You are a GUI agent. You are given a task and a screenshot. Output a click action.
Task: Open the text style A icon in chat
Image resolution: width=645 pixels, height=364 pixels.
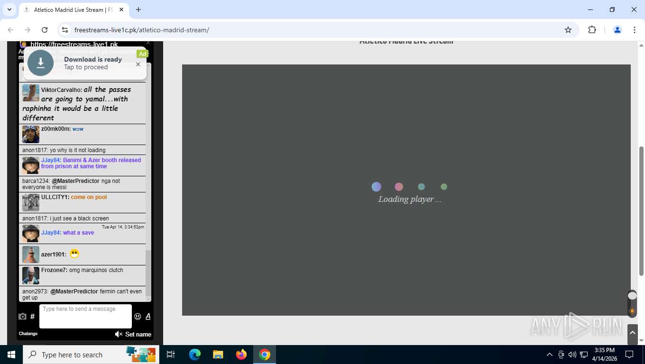pyautogui.click(x=148, y=317)
